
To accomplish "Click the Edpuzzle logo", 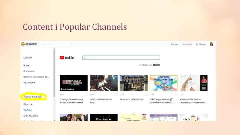I will coord(29,44).
